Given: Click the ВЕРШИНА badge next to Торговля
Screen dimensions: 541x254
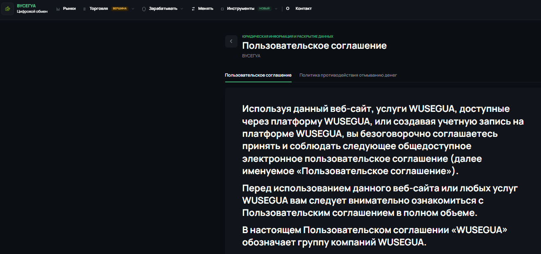Looking at the screenshot, I should pyautogui.click(x=119, y=9).
